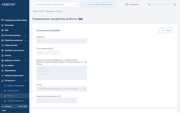Click the Об аккаунте home icon
Viewport: 180px width, 113px height.
pos(2,80)
